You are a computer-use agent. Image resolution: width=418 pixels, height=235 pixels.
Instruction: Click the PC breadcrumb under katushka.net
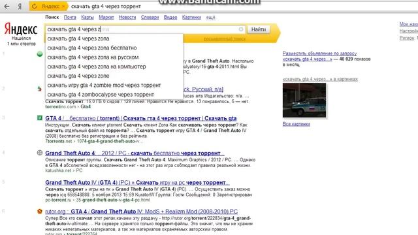coord(79,170)
